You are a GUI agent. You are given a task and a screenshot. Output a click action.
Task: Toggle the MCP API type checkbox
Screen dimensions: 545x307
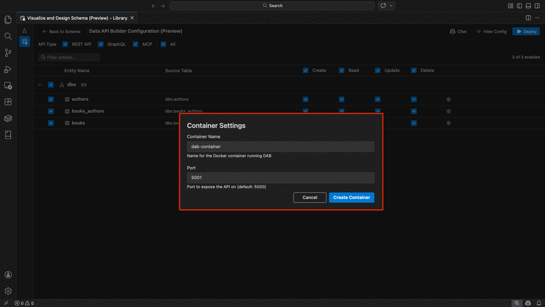(x=135, y=44)
